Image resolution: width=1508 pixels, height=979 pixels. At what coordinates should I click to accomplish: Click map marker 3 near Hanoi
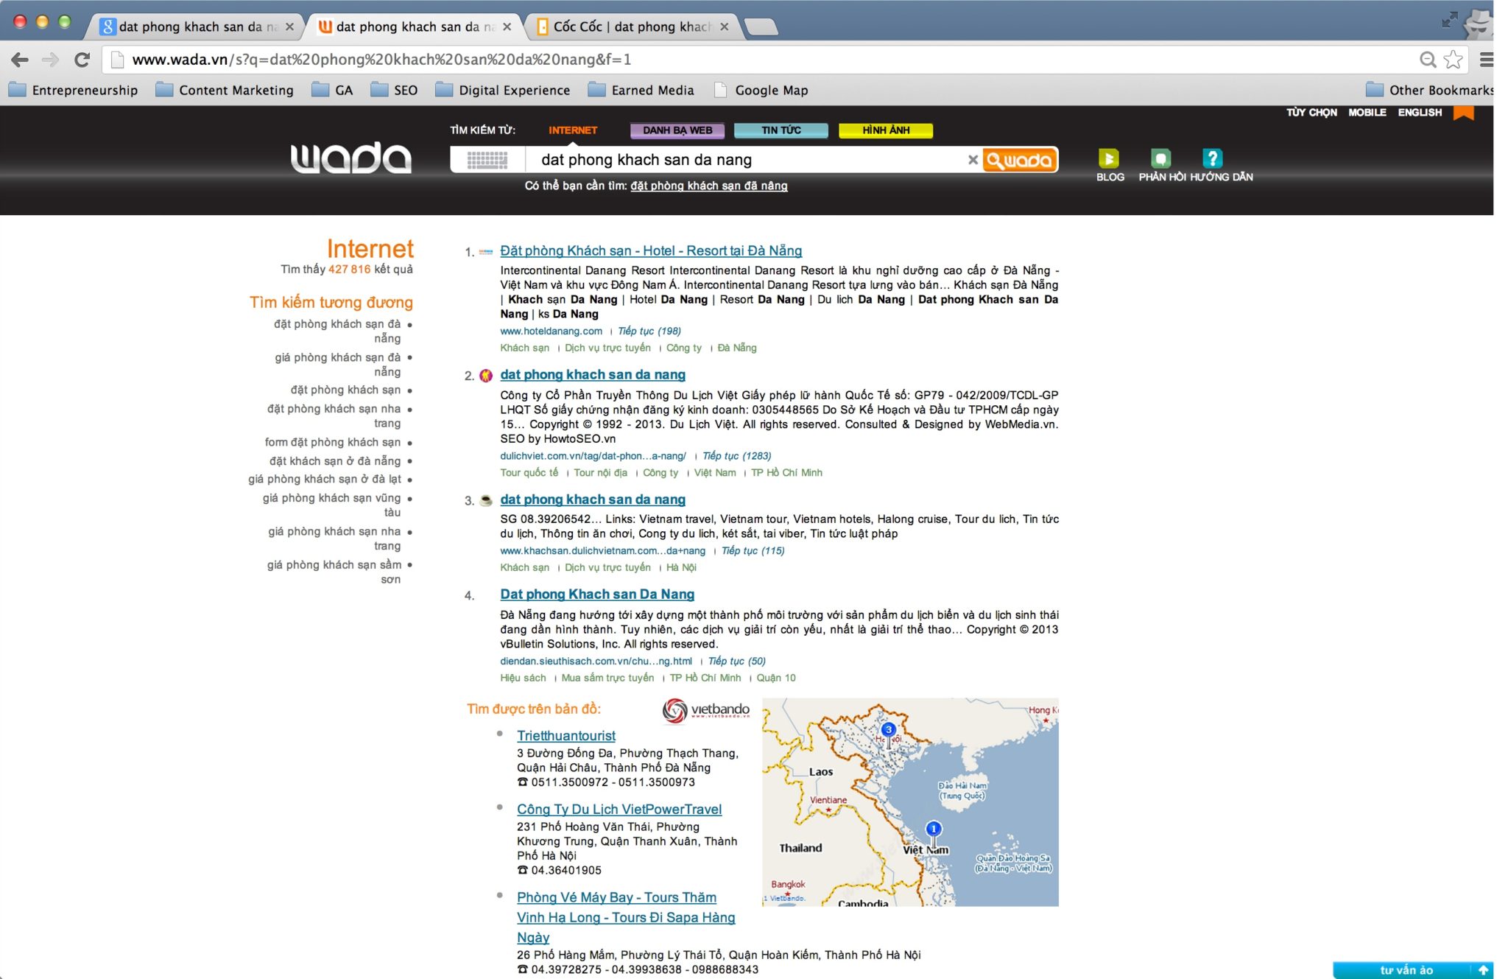click(x=888, y=730)
